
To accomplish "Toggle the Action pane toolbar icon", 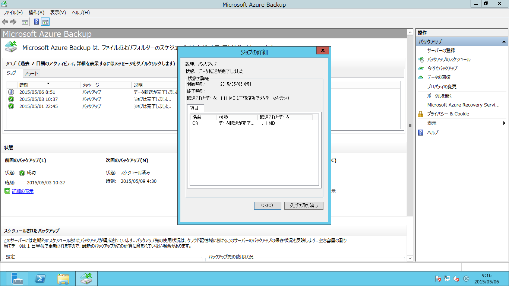I will coord(45,22).
